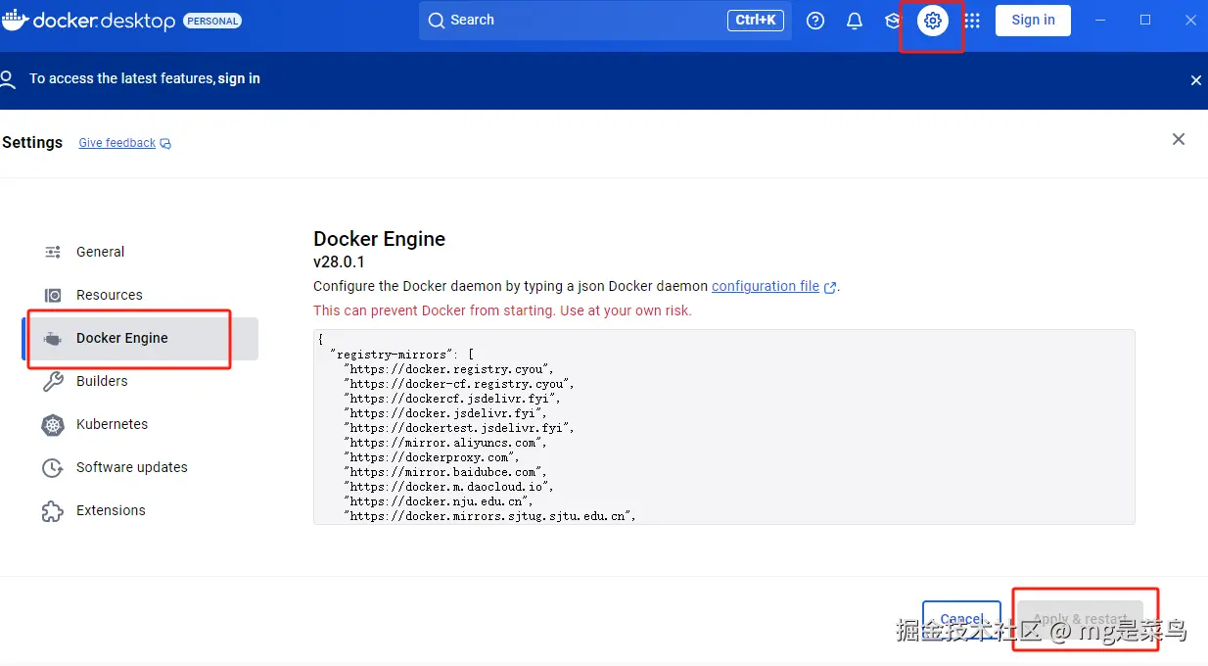Click the feedback icon beside Give feedback
The image size is (1208, 666).
(x=165, y=144)
